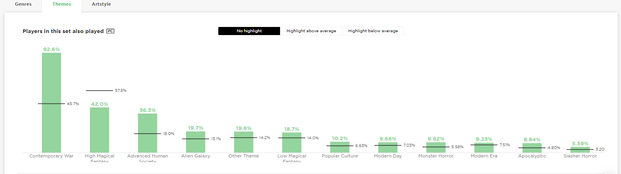Enable Highlight above average
The image size is (621, 174).
[311, 31]
